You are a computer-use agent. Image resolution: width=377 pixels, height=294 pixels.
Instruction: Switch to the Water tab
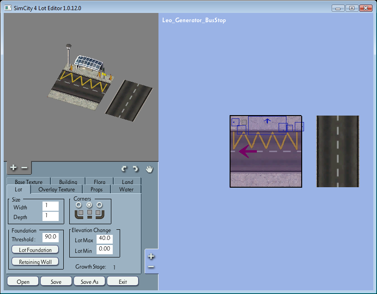[x=126, y=190]
